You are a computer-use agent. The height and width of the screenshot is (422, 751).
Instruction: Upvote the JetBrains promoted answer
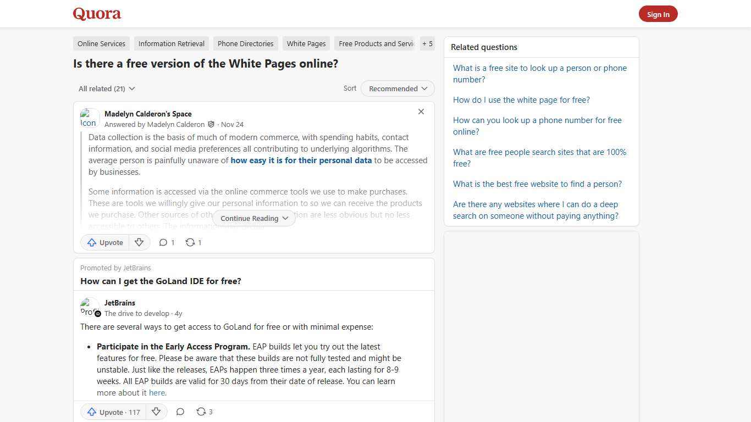click(x=112, y=412)
